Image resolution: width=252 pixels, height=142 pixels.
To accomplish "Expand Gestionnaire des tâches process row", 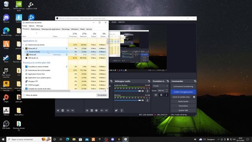I will (23, 45).
